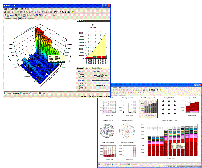Click the highlighted layout icon in back window second toolbar
The height and width of the screenshot is (168, 202).
[x=117, y=93]
